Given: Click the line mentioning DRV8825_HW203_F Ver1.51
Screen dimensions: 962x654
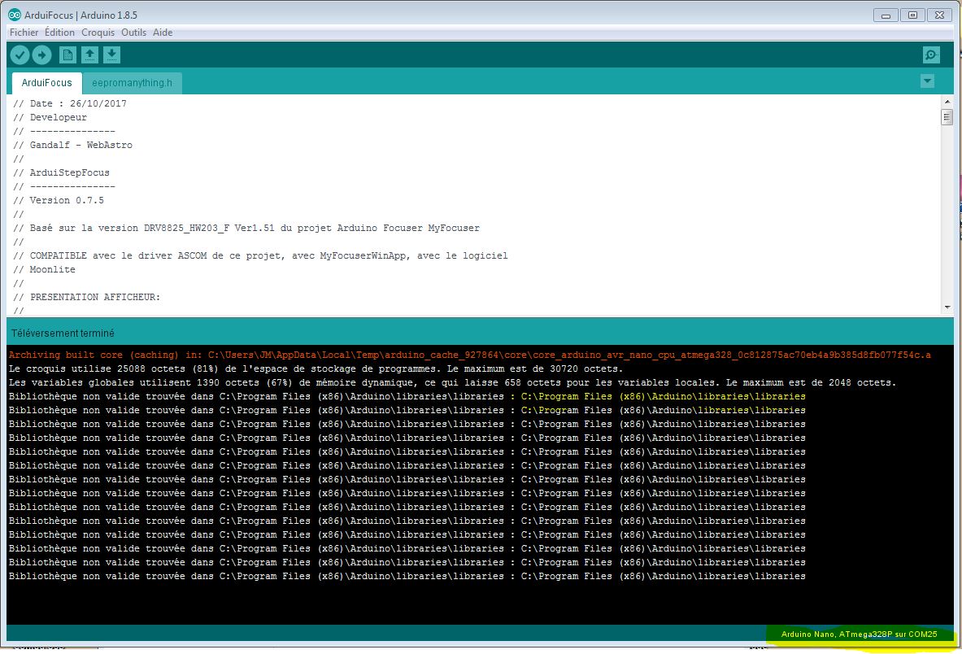Looking at the screenshot, I should coord(246,228).
